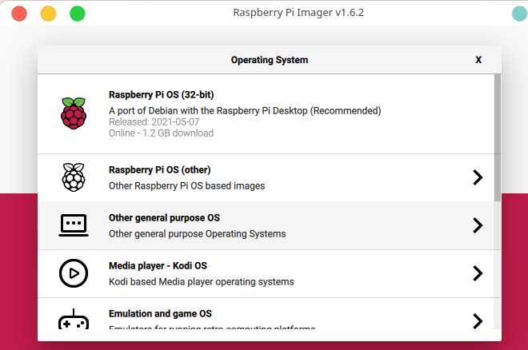This screenshot has width=528, height=350.
Task: Click the play circle icon for Kodi OS
Action: pyautogui.click(x=74, y=273)
